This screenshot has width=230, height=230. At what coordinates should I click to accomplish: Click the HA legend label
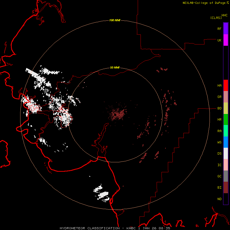click(x=219, y=86)
